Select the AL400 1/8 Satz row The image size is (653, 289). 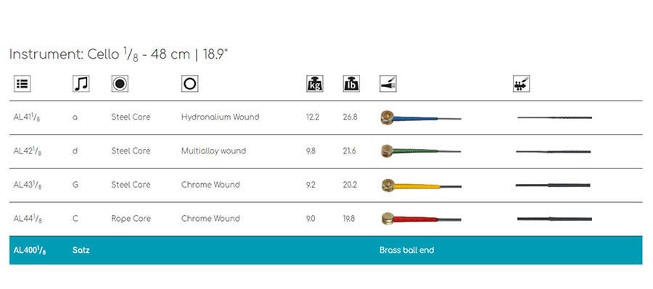(326, 251)
